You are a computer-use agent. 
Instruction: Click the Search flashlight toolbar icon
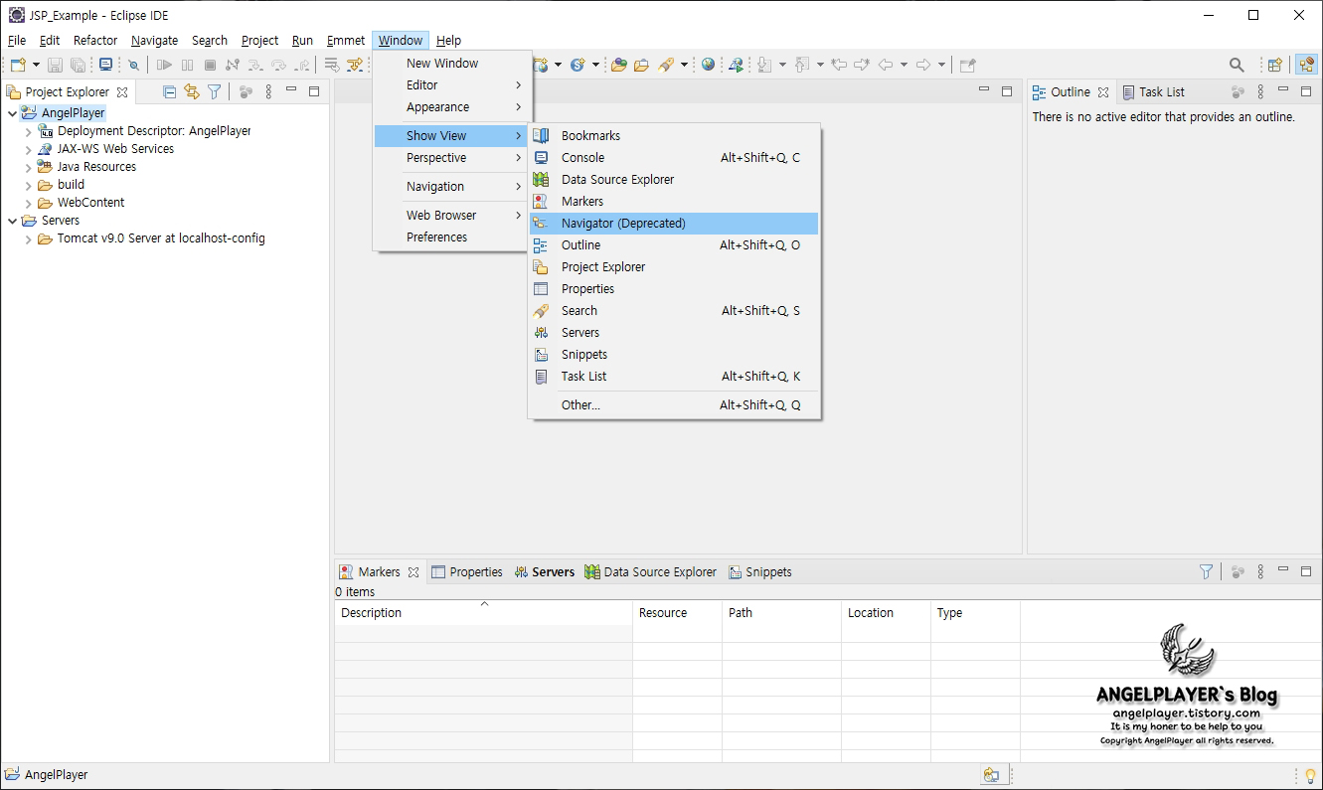coord(666,65)
